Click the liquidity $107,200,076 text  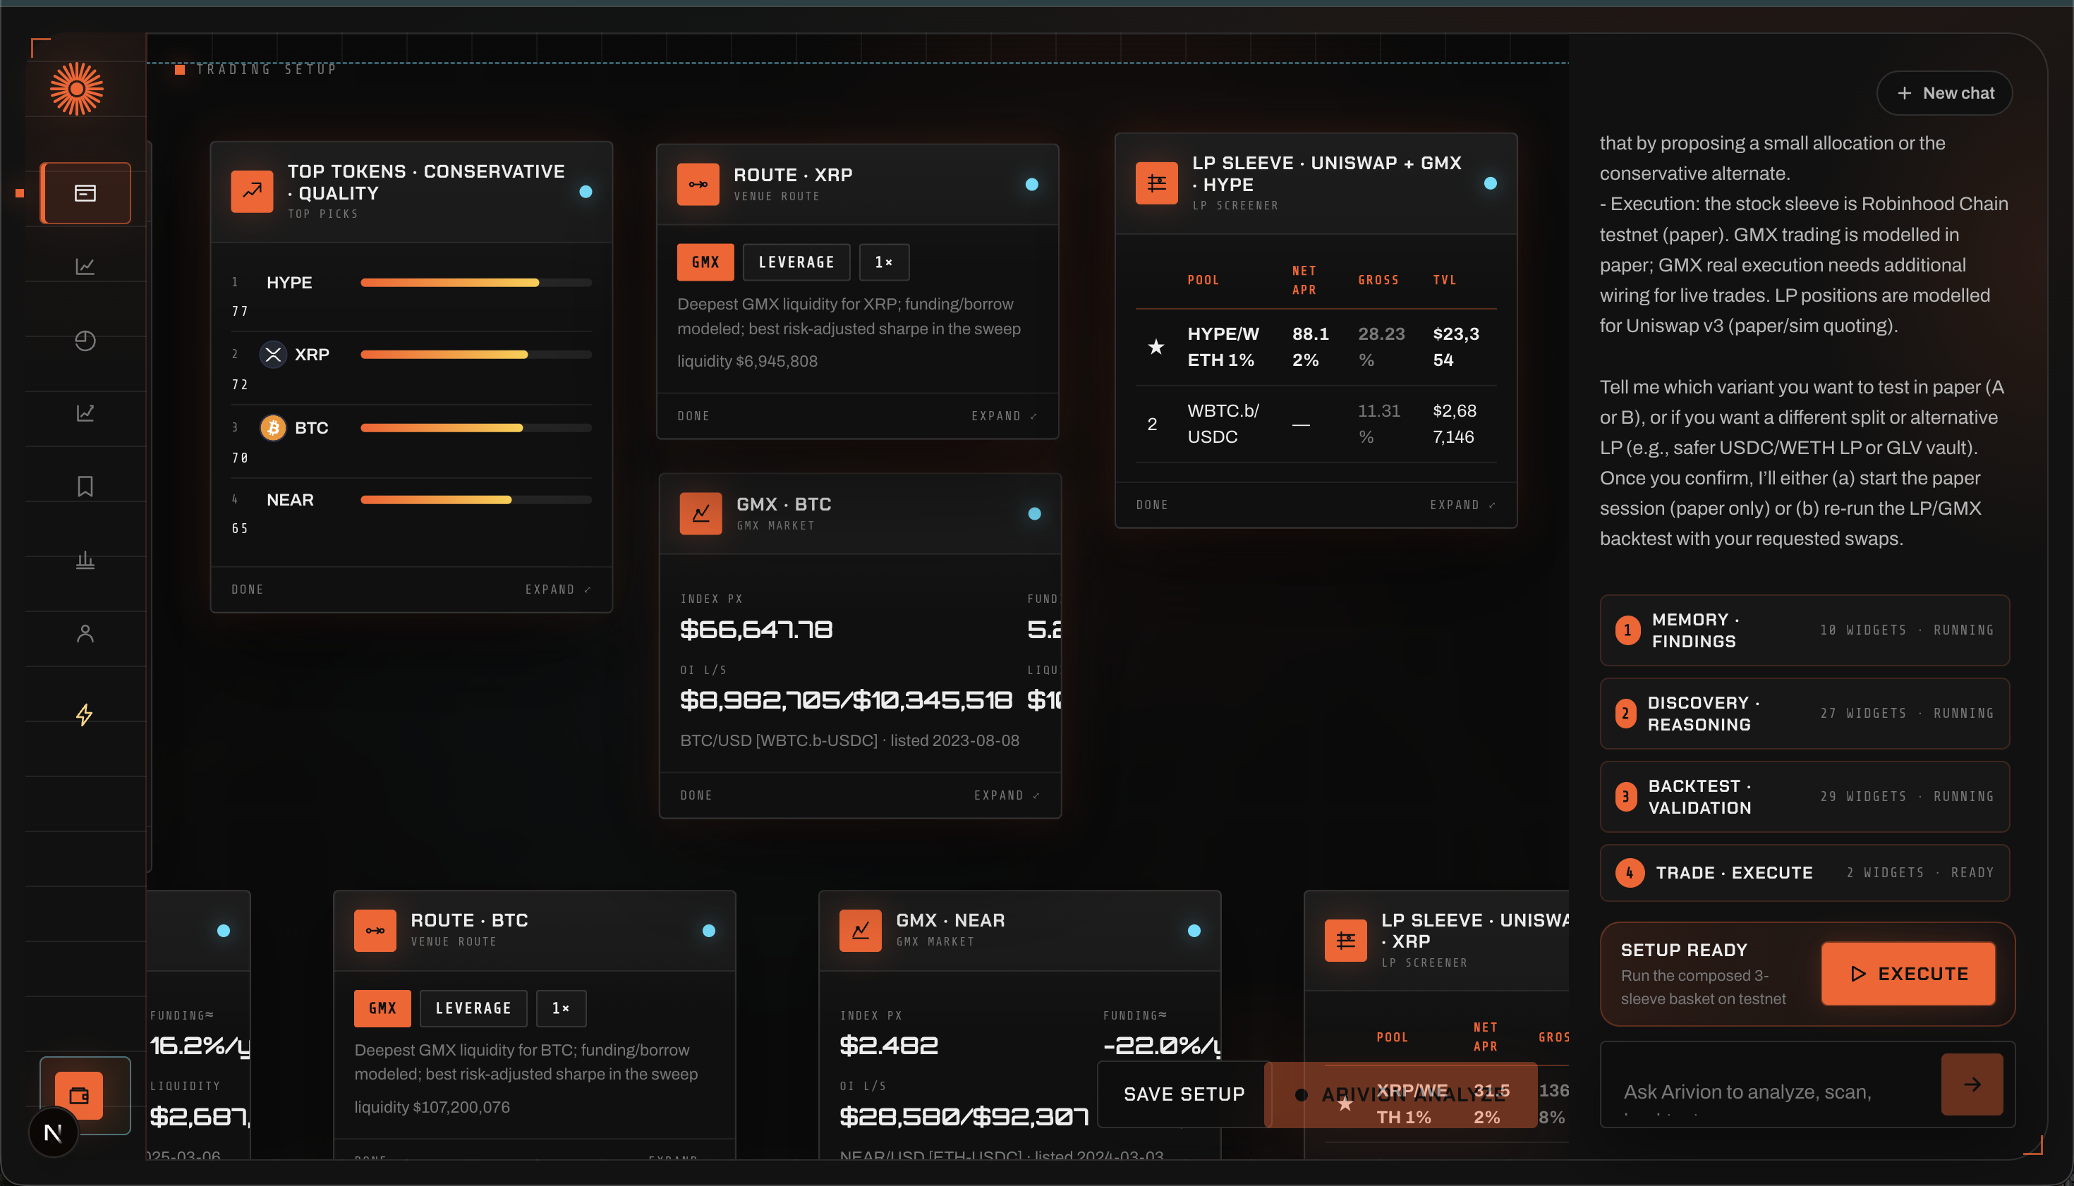(432, 1107)
